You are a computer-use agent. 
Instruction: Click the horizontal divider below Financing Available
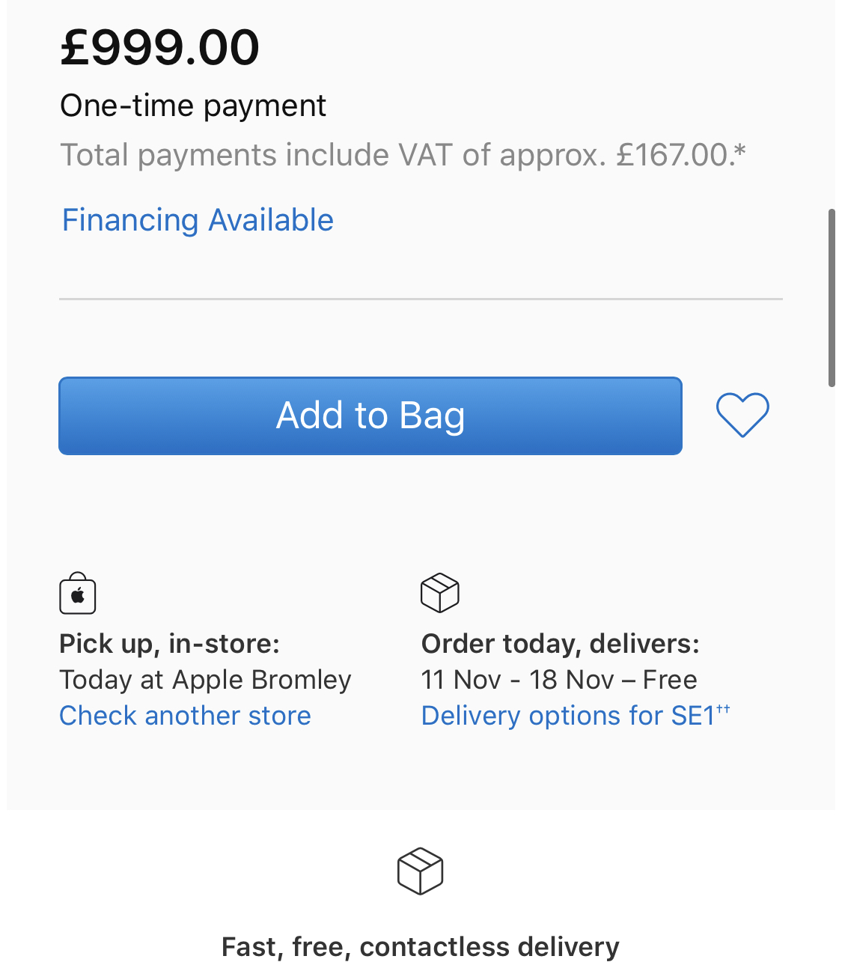pyautogui.click(x=420, y=299)
